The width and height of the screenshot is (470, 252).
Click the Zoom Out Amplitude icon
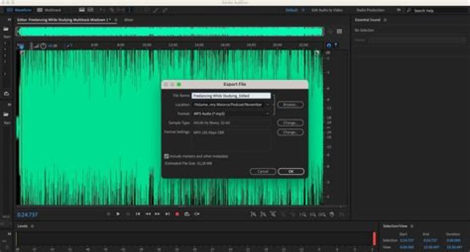(263, 214)
